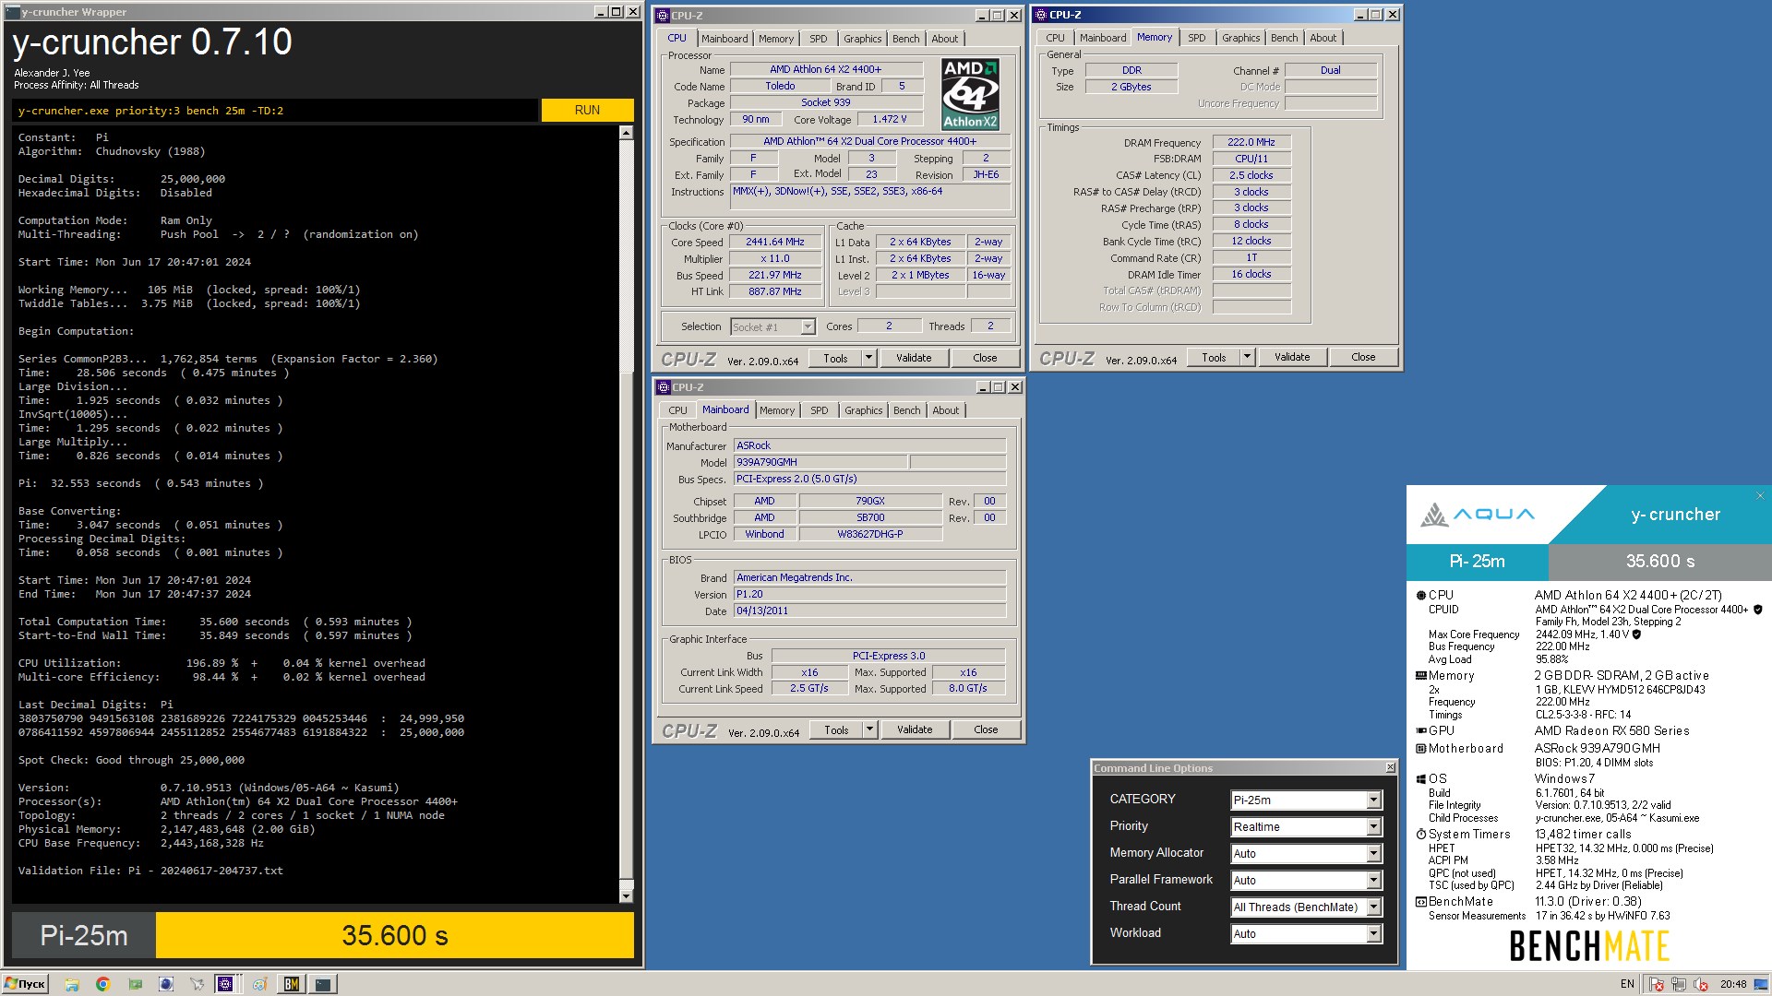Click the yellow 35.600 s result bar

tap(395, 935)
